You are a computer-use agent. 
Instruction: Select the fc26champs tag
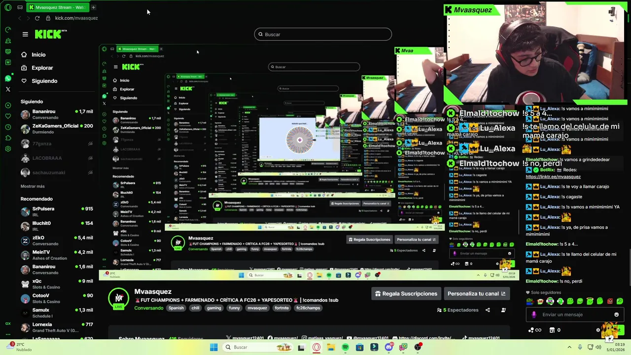click(x=308, y=308)
